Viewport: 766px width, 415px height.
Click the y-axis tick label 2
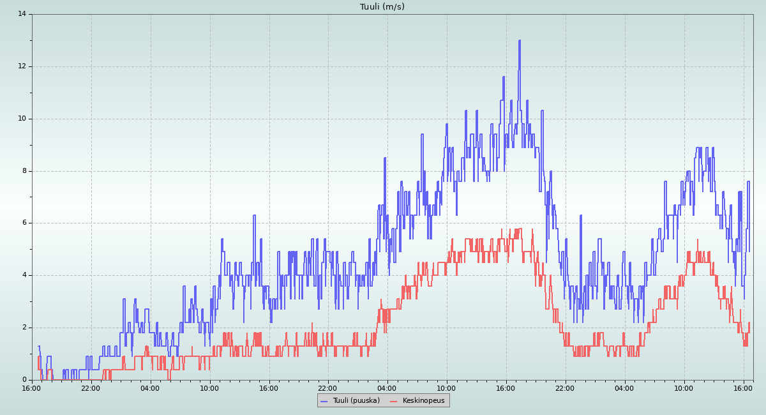24,328
